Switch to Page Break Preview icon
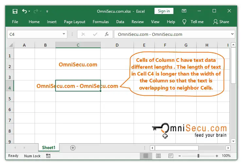The height and width of the screenshot is (168, 243). [170, 156]
